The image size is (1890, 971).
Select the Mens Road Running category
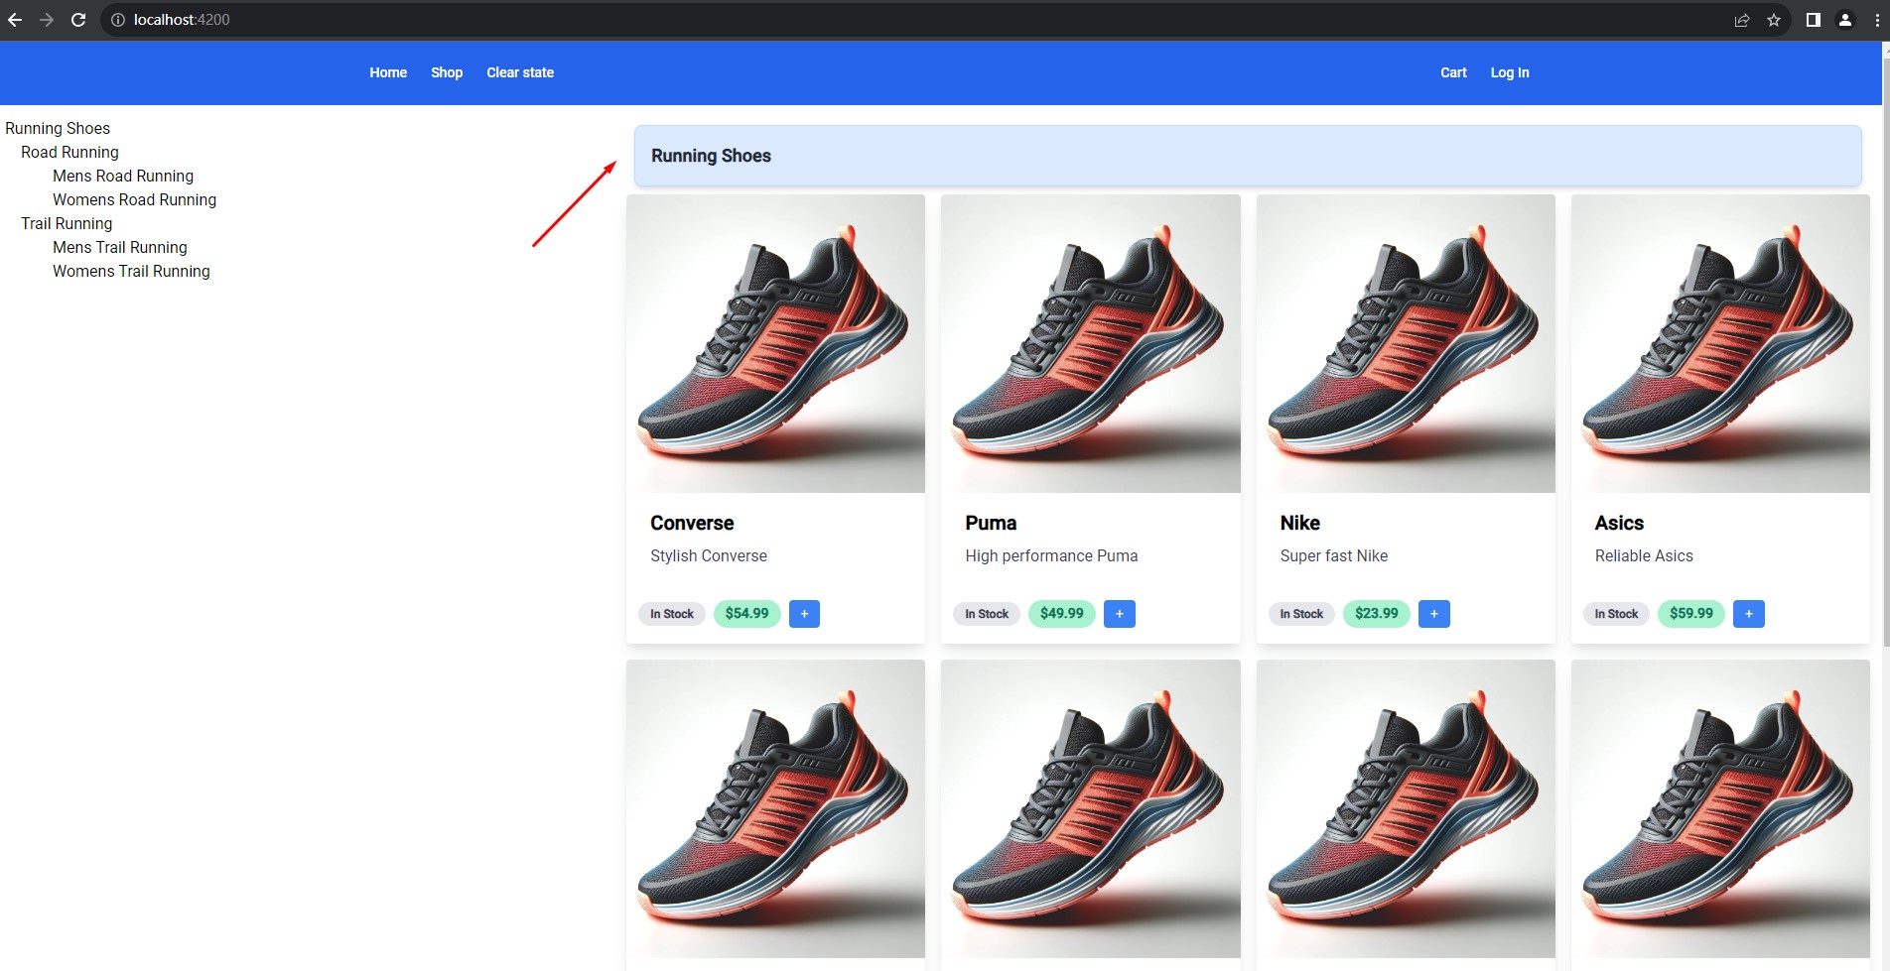click(123, 176)
